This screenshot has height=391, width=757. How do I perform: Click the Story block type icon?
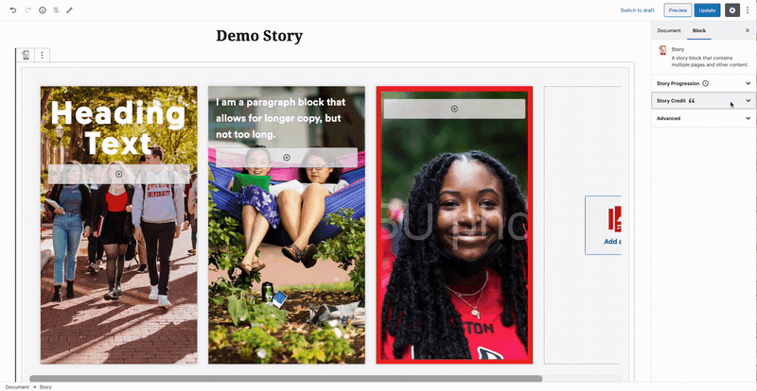pyautogui.click(x=26, y=56)
